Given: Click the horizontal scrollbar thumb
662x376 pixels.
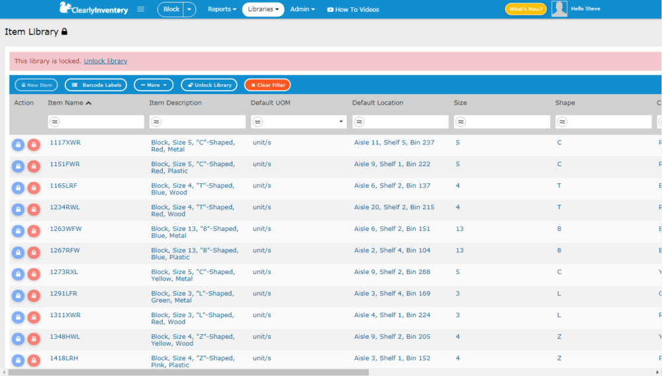Looking at the screenshot, I should [x=188, y=372].
